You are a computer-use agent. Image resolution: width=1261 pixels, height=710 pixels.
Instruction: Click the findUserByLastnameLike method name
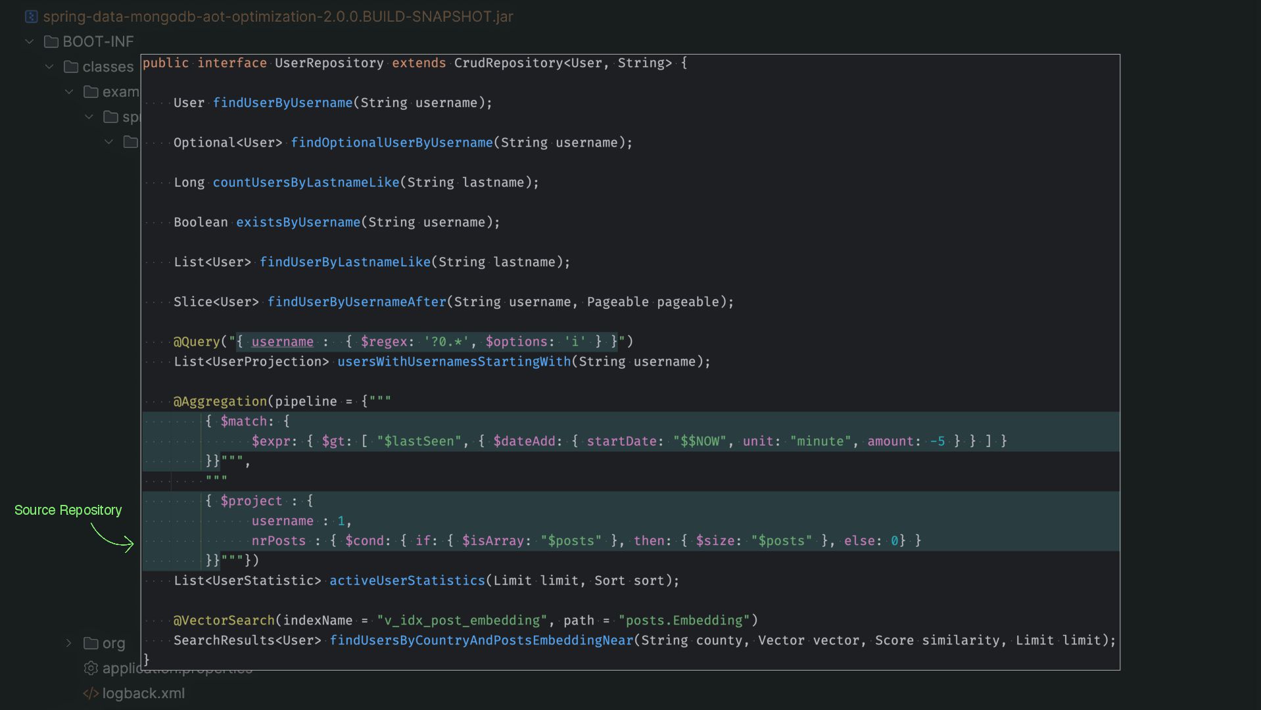click(x=345, y=262)
